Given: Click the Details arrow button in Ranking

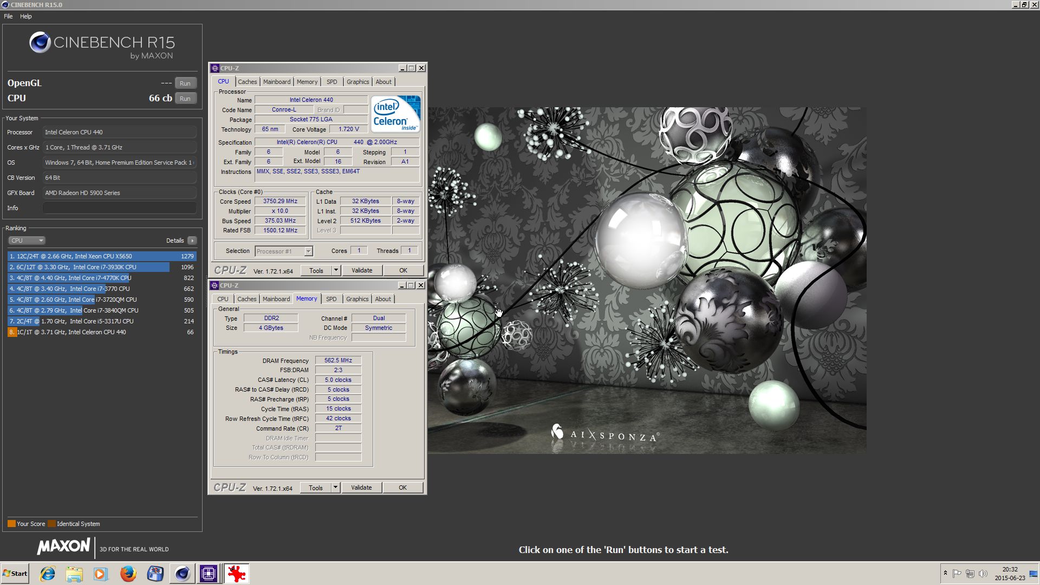Looking at the screenshot, I should coord(192,240).
